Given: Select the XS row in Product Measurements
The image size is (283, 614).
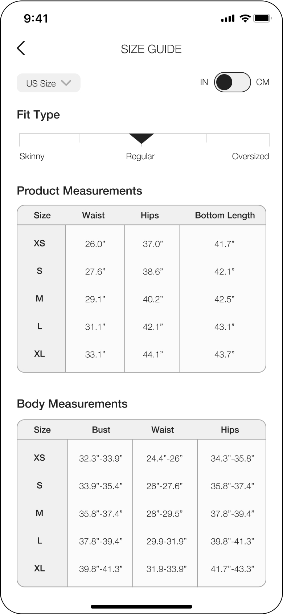Looking at the screenshot, I should coord(141,244).
